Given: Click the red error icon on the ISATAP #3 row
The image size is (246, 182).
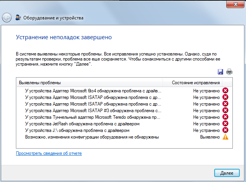Looking at the screenshot, I should tap(225, 110).
